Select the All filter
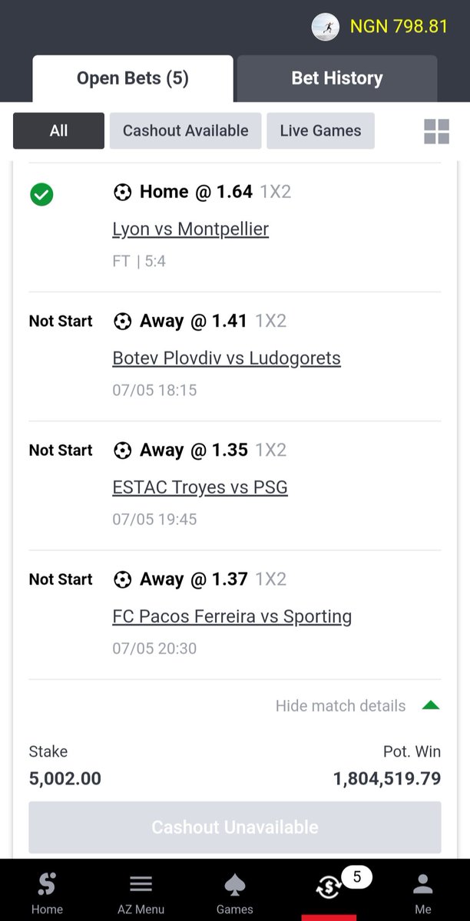The width and height of the screenshot is (470, 921). click(x=58, y=130)
